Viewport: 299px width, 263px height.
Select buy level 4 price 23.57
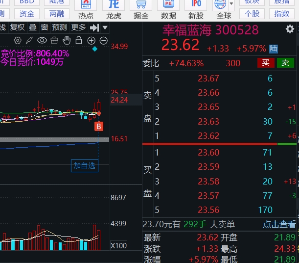coord(208,196)
